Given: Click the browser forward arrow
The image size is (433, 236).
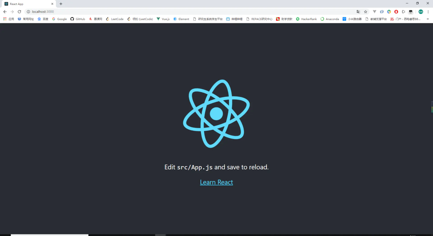Looking at the screenshot, I should [x=12, y=11].
